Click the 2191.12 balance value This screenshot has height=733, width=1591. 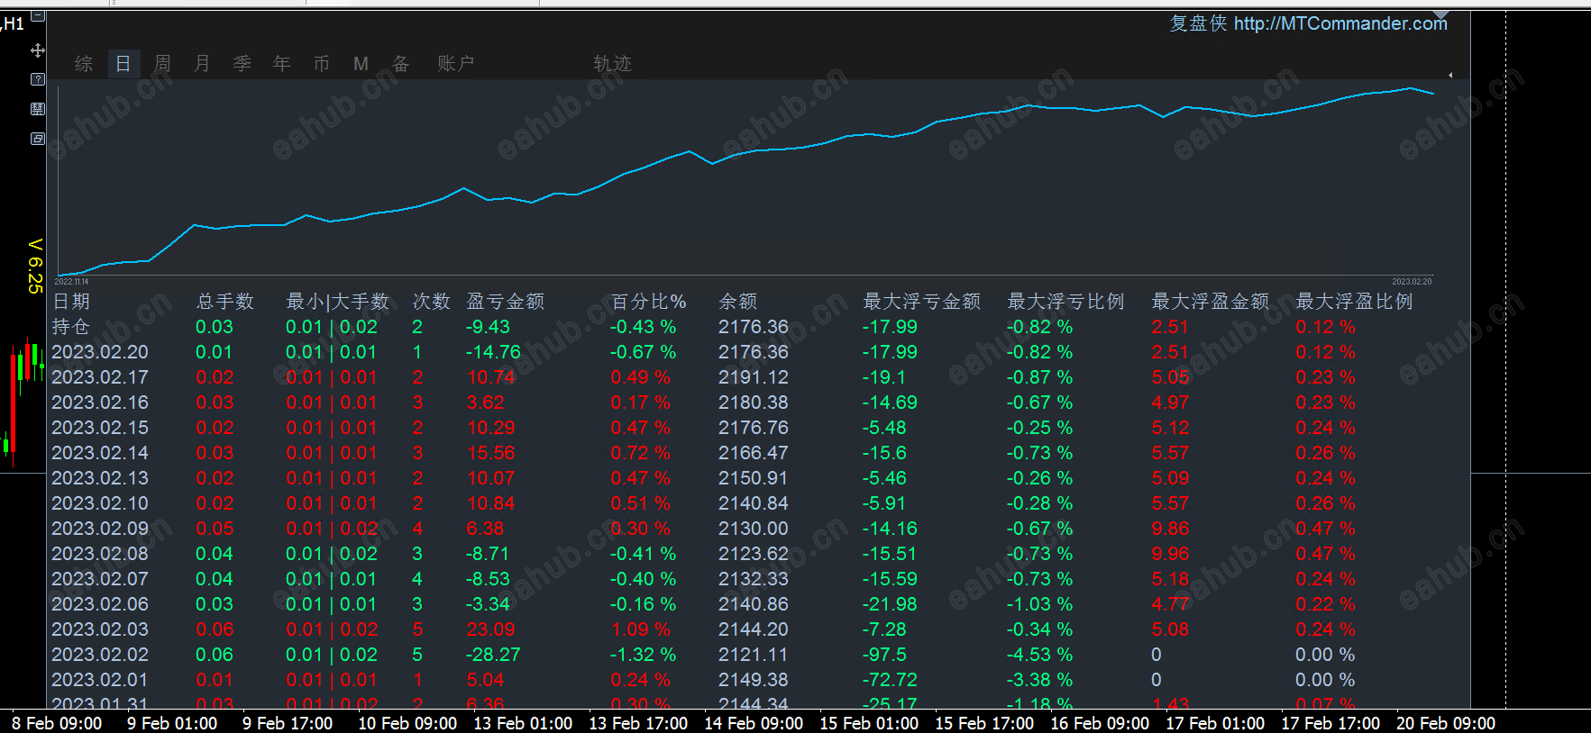pyautogui.click(x=754, y=377)
